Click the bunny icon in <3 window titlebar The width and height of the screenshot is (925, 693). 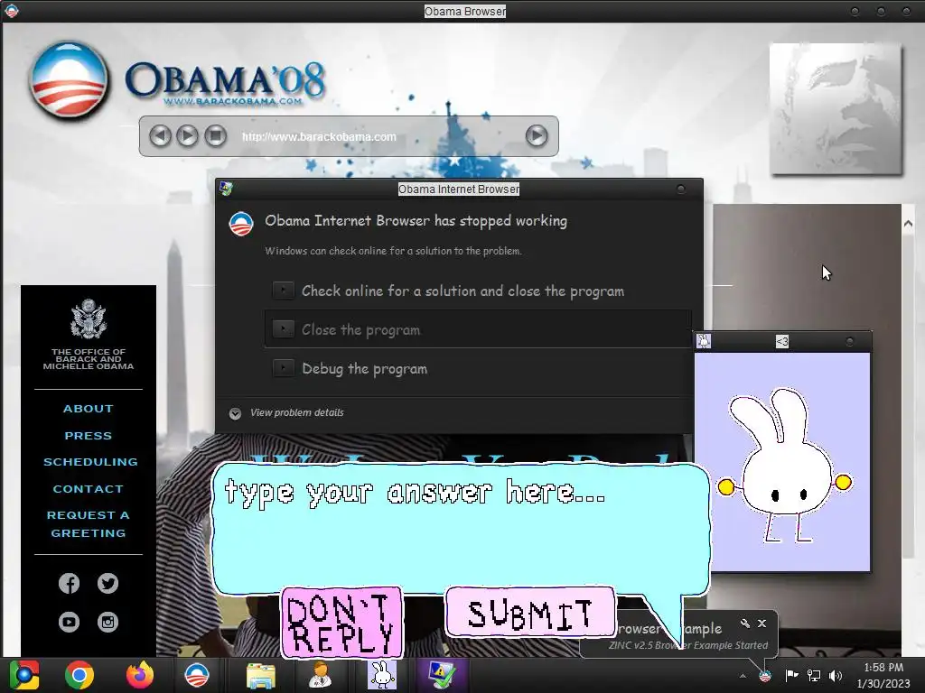tap(704, 341)
